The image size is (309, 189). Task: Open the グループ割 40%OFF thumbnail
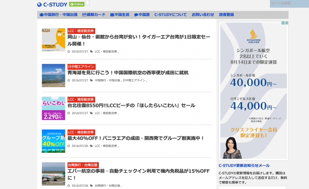(x=53, y=141)
